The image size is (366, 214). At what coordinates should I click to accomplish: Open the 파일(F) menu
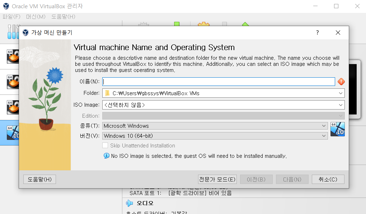tap(11, 17)
